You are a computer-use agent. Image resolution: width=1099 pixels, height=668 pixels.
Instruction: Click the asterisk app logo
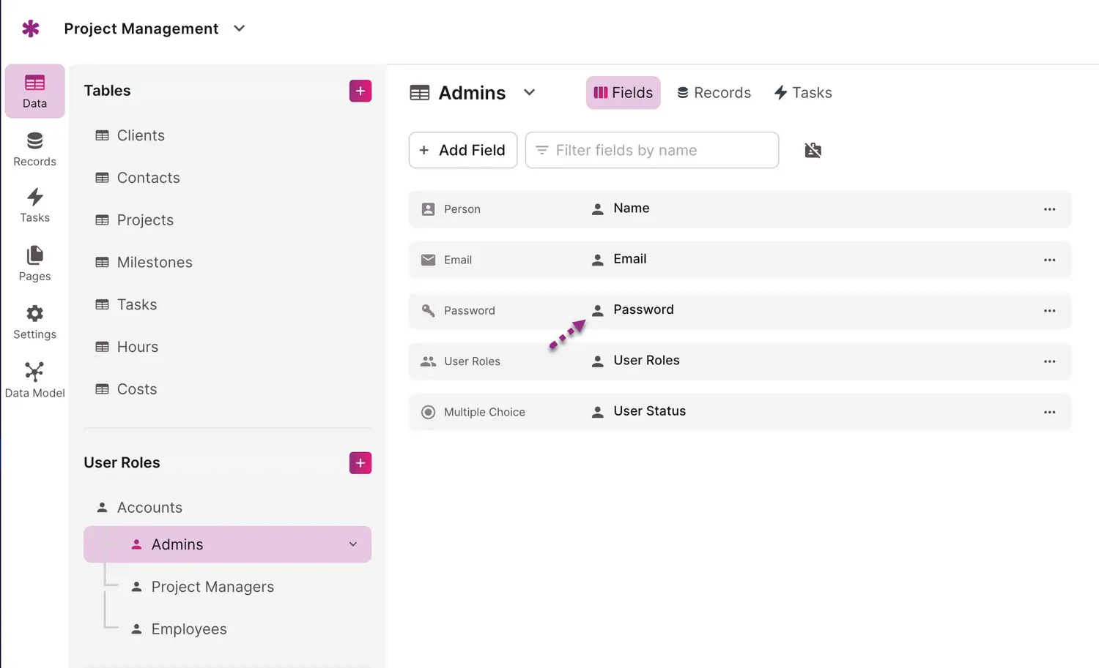click(31, 29)
